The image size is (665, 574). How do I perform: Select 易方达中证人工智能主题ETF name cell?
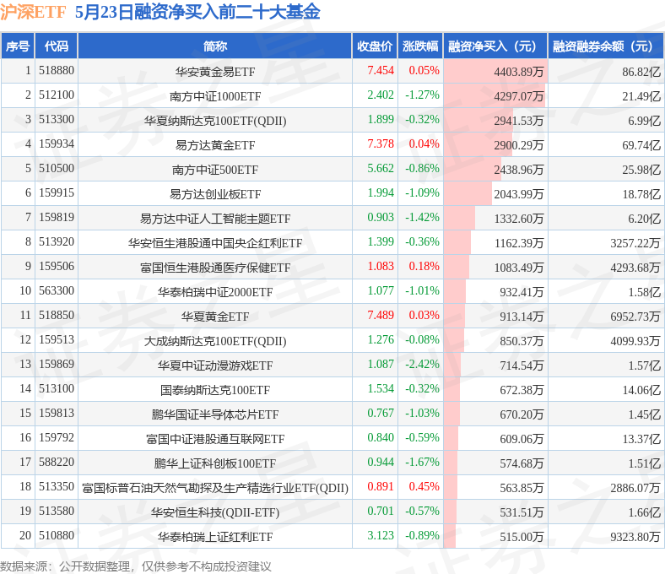click(215, 219)
